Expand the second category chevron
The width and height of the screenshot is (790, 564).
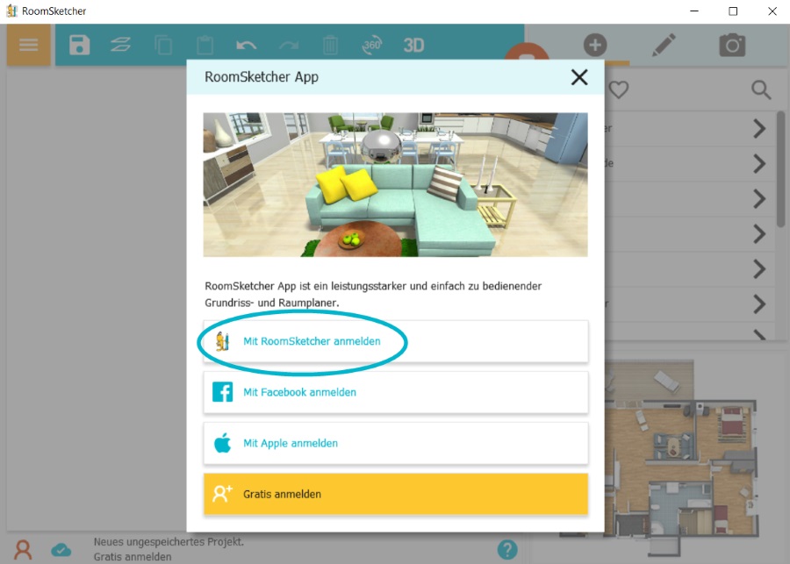tap(759, 164)
